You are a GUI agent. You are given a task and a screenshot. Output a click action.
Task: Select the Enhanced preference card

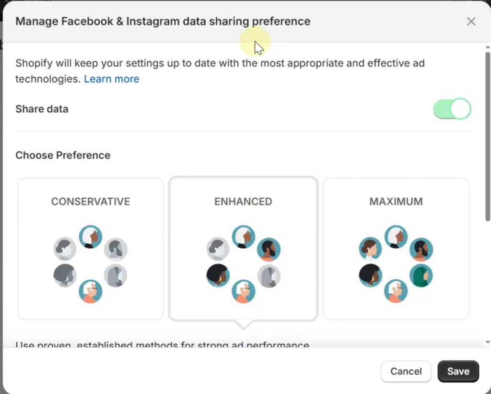pyautogui.click(x=243, y=249)
